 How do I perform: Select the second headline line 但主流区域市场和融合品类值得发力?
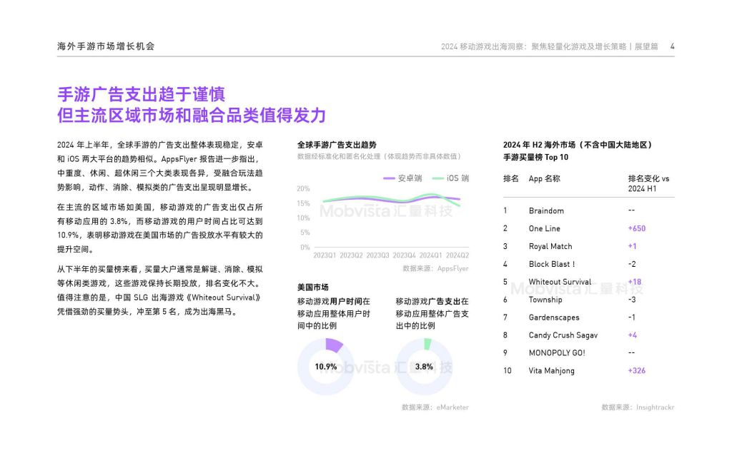pyautogui.click(x=192, y=116)
